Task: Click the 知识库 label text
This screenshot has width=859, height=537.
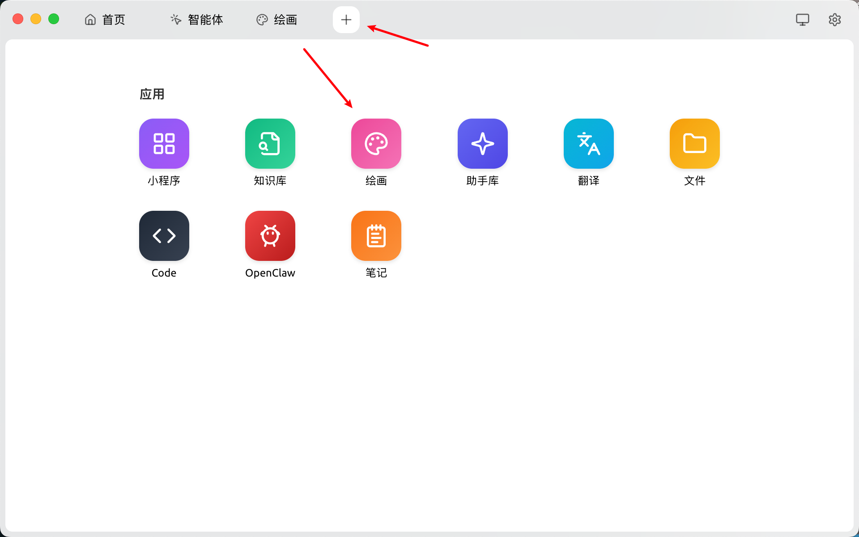Action: point(270,181)
